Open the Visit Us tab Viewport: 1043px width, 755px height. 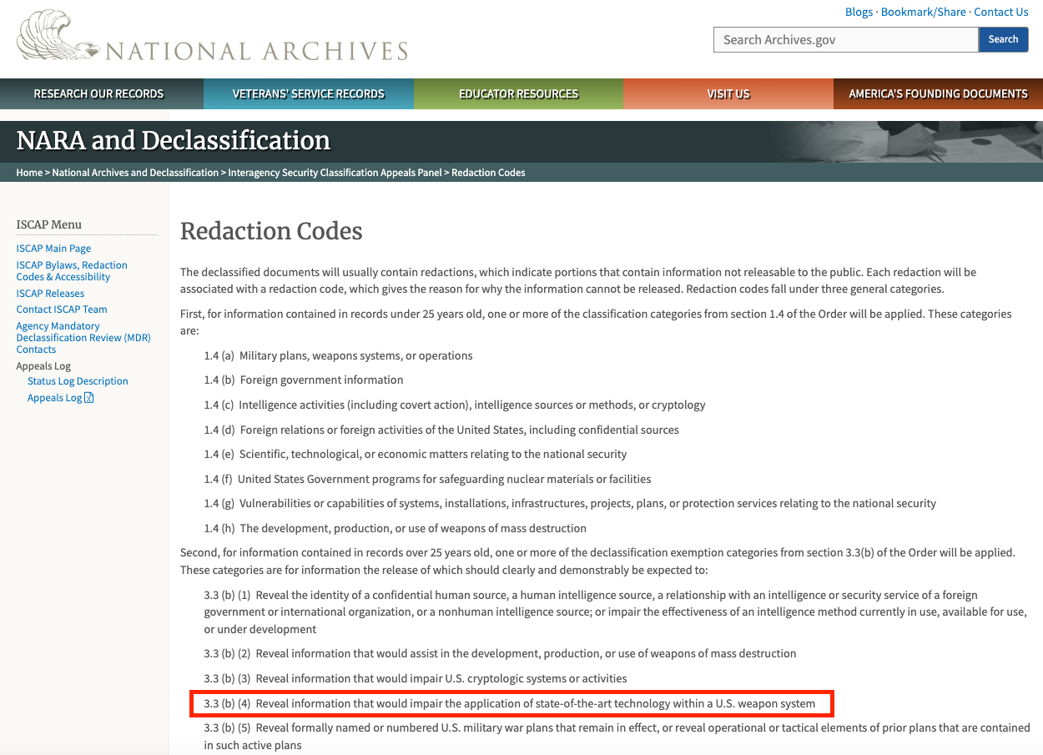coord(728,93)
